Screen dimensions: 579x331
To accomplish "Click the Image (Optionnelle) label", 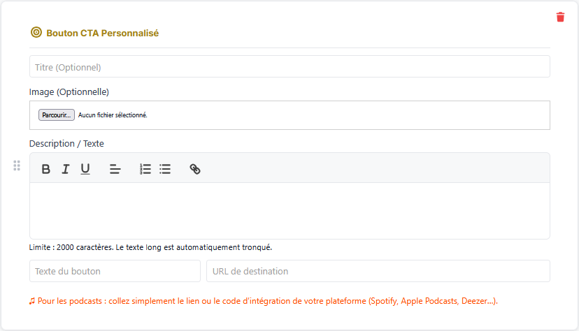I will coord(69,91).
